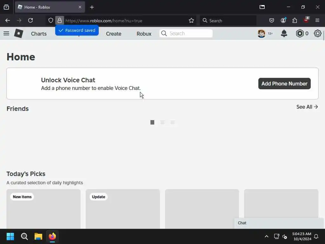Close the Home - Roblox tab
This screenshot has height=244, width=325.
point(80,7)
